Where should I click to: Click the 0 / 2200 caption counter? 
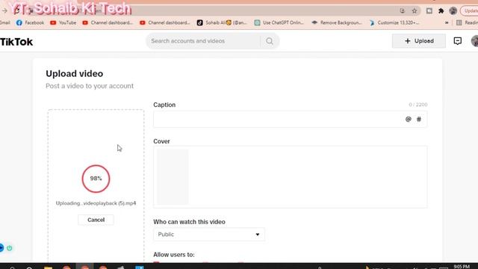pos(418,105)
